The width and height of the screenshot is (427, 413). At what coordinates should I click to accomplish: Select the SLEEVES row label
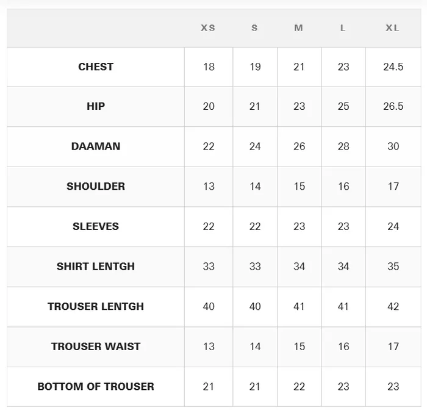pos(96,226)
